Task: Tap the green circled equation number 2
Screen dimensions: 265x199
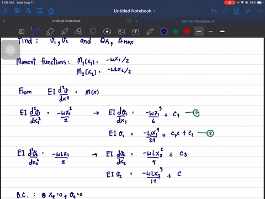Action: (x=210, y=133)
